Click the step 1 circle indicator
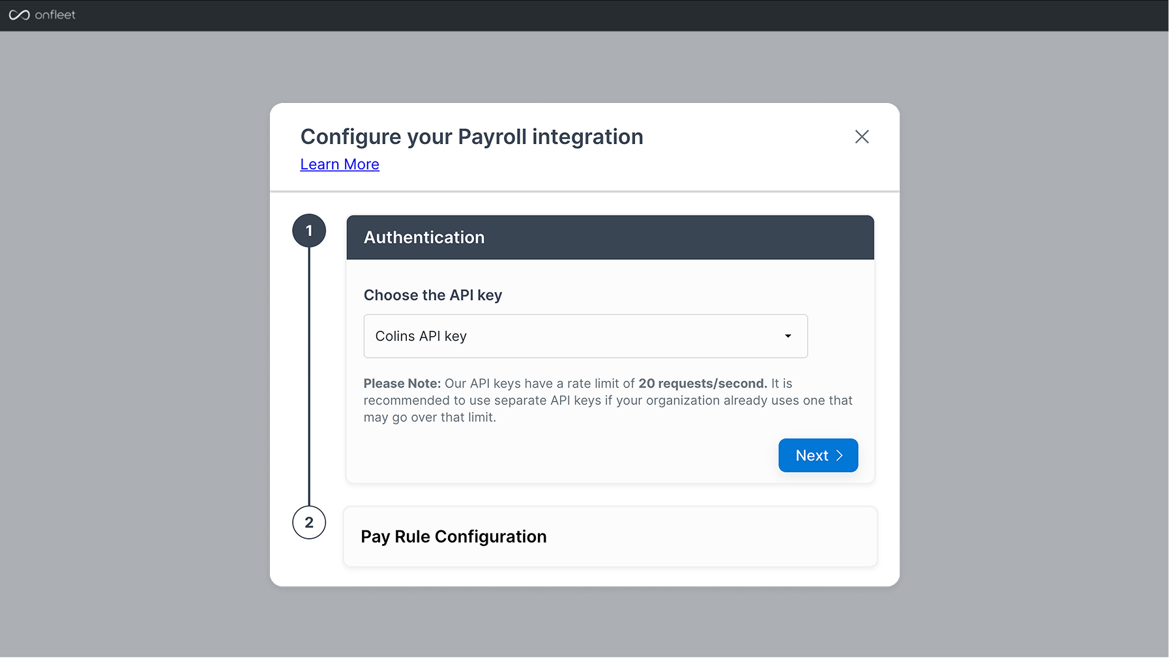This screenshot has width=1169, height=658. click(x=309, y=230)
